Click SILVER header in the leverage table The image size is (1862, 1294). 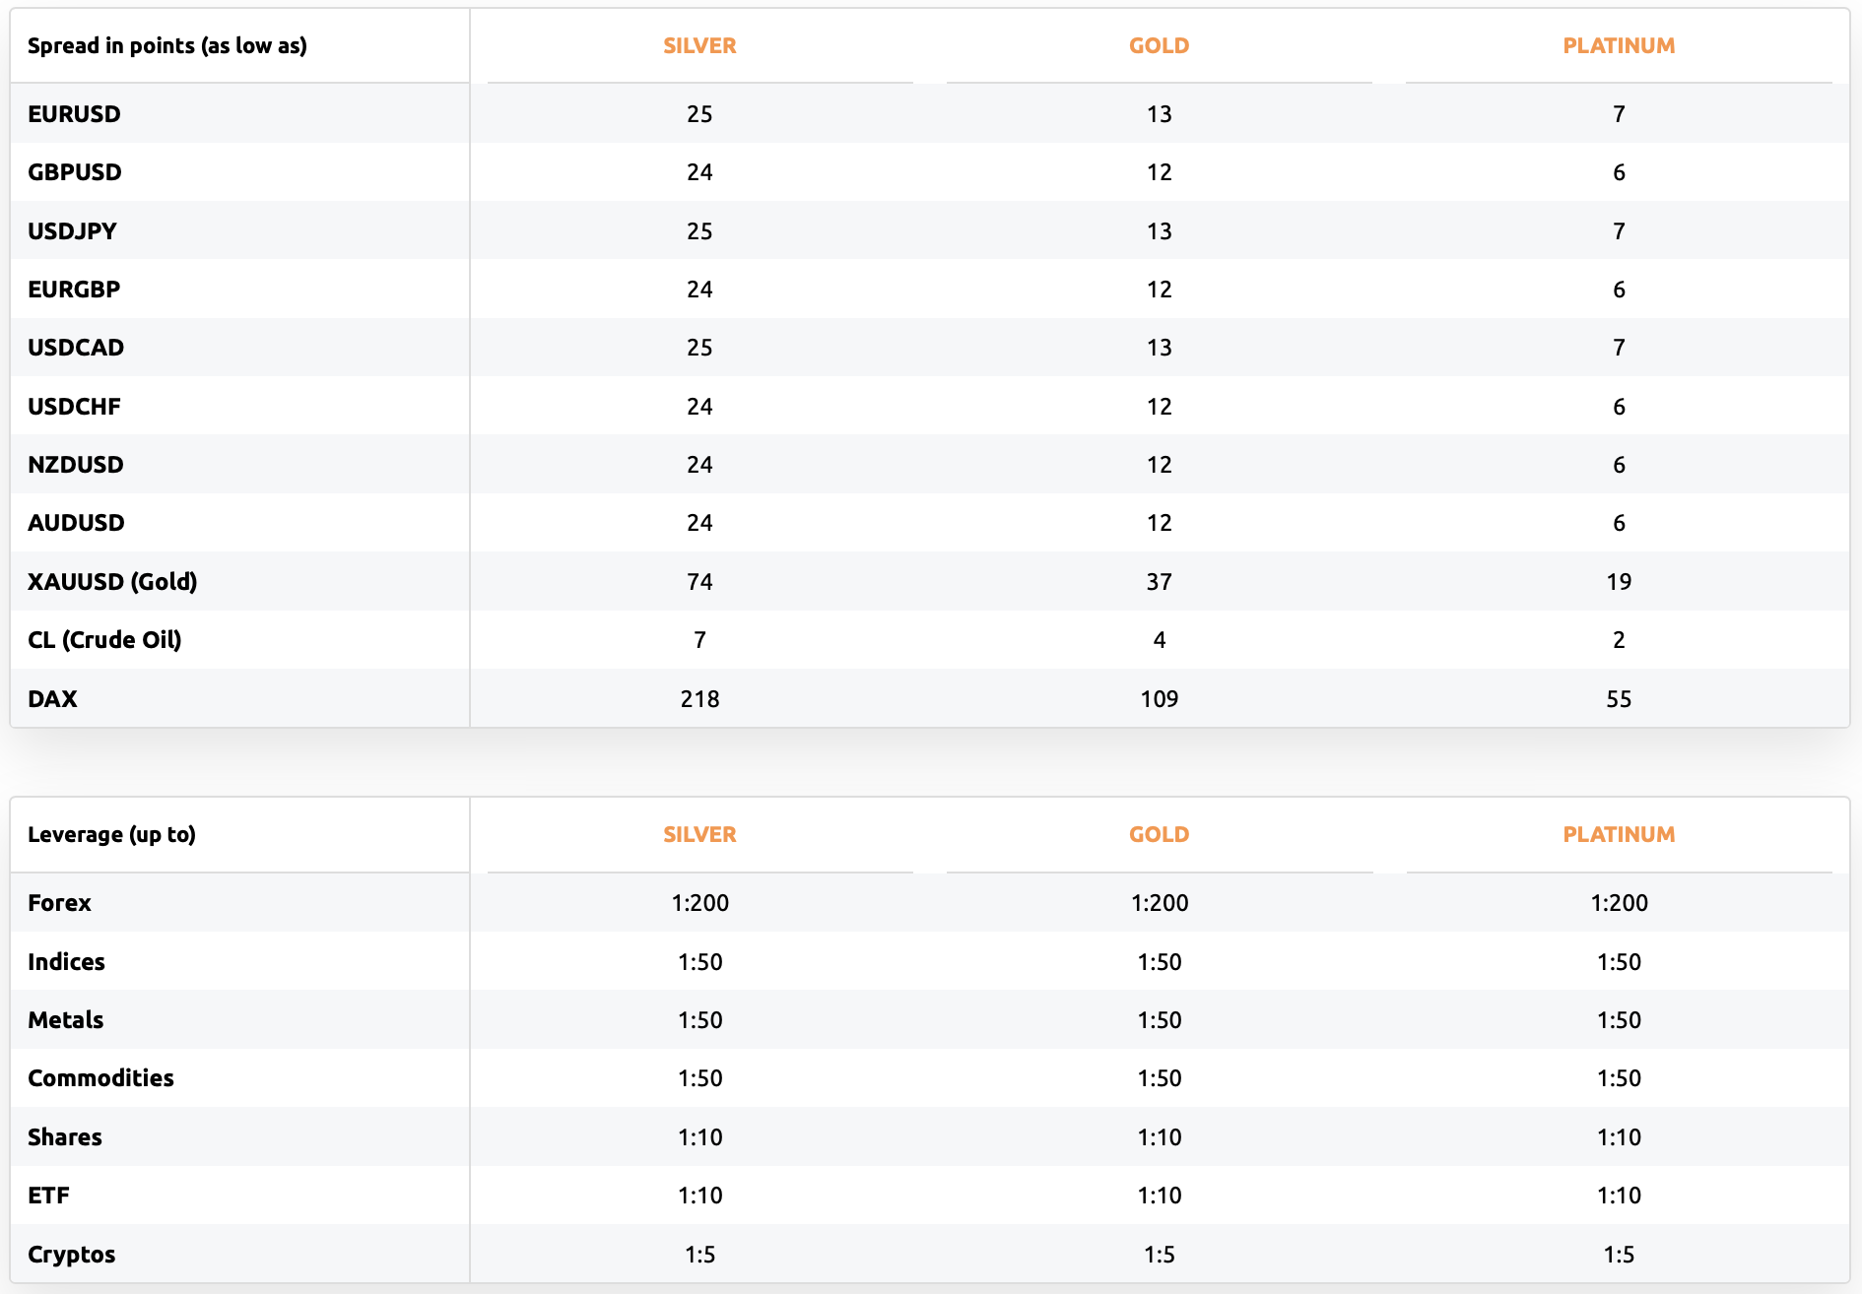699,834
